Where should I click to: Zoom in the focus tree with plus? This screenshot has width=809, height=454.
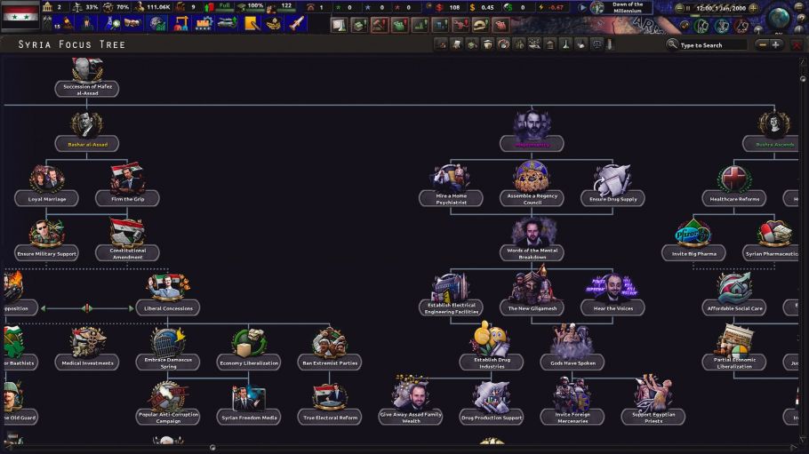tap(775, 45)
